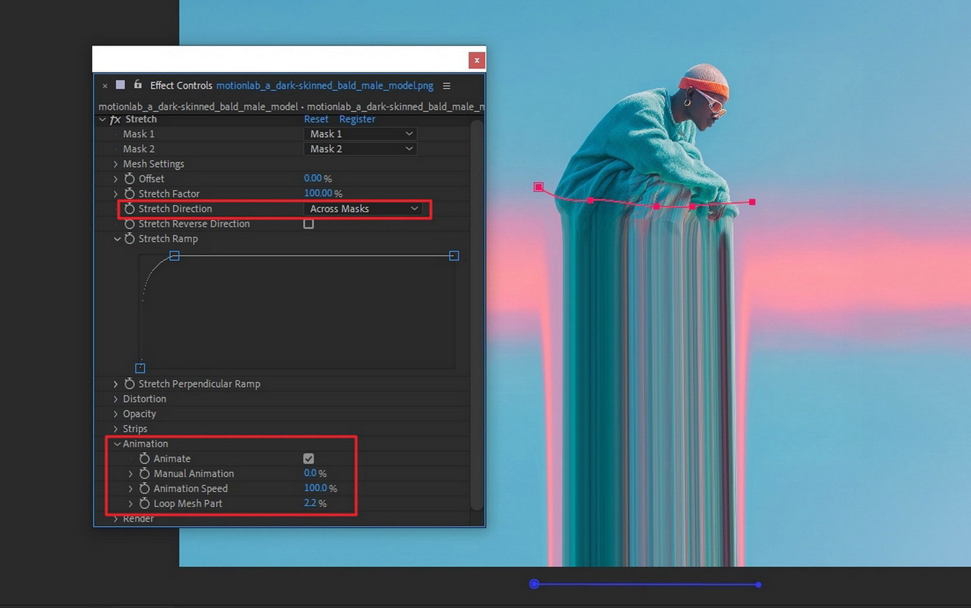Image resolution: width=971 pixels, height=608 pixels.
Task: Click the Effect Controls vertical scrollbar
Action: click(477, 315)
